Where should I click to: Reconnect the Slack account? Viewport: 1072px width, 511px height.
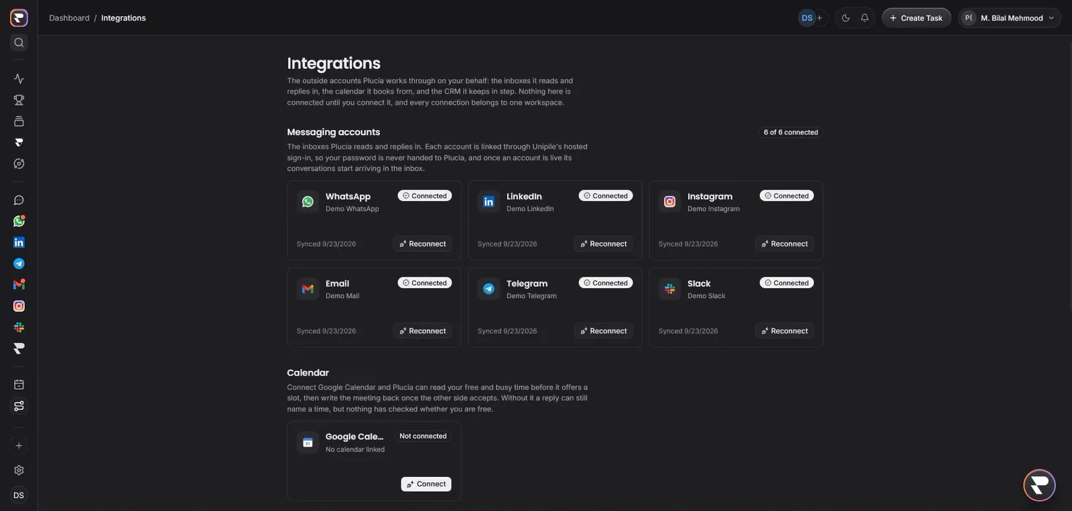click(784, 331)
